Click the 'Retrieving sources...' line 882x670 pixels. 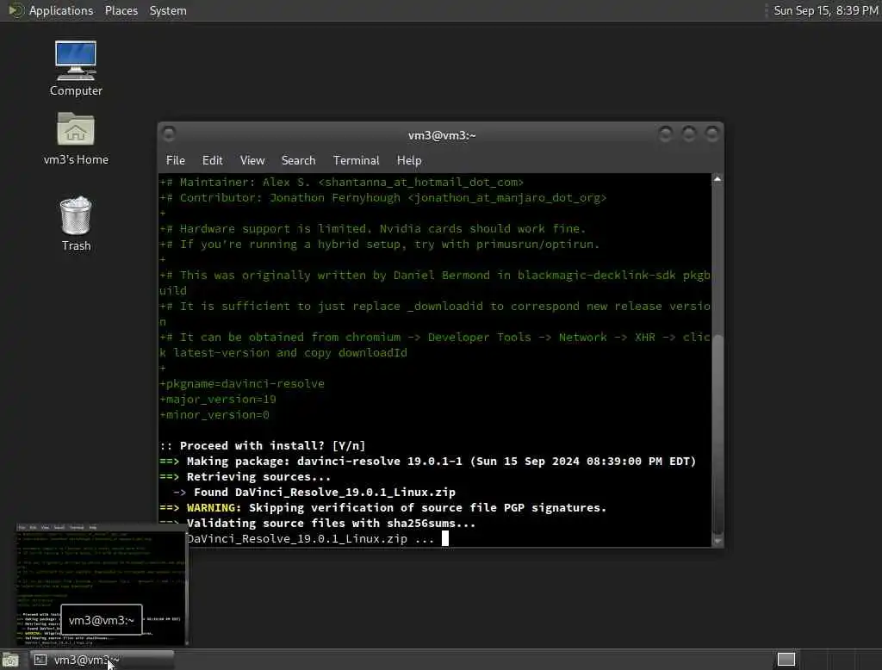click(x=245, y=476)
